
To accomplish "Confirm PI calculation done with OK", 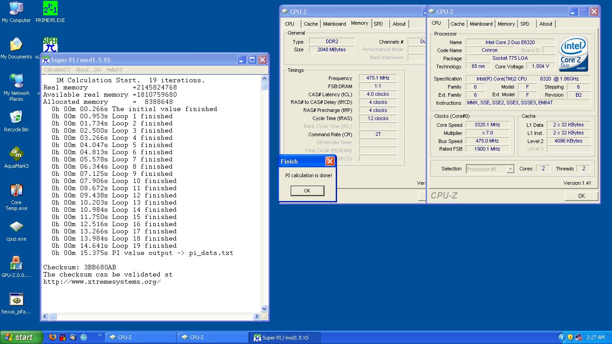I will click(307, 191).
